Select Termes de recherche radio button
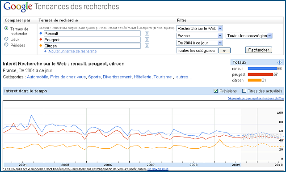 click(x=6, y=28)
